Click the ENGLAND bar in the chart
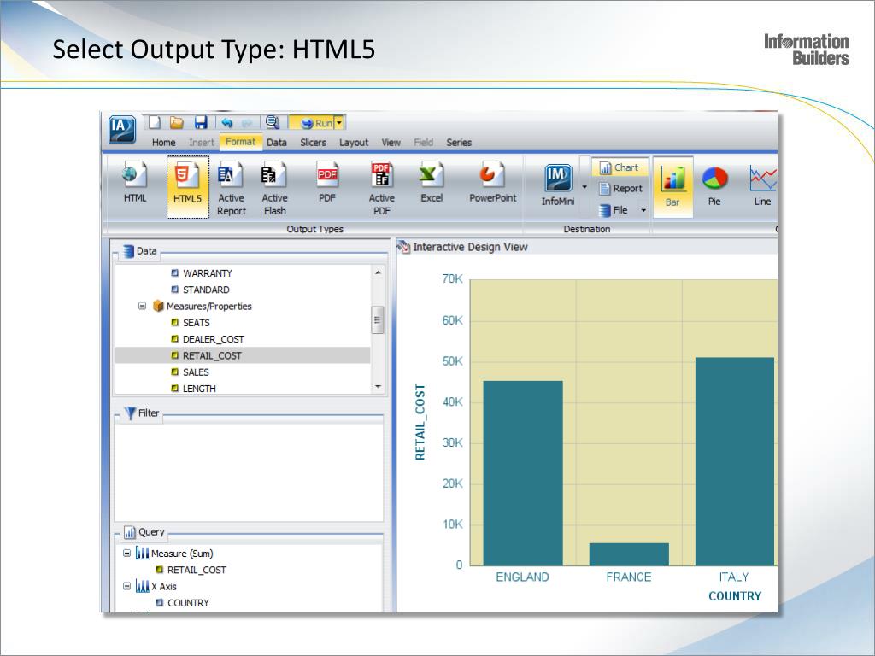Screen dimensions: 875x656 523,473
